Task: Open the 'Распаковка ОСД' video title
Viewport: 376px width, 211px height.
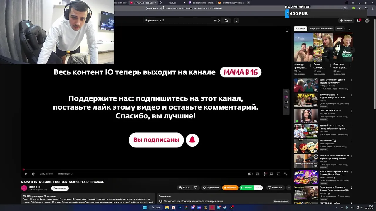Action: click(x=328, y=141)
